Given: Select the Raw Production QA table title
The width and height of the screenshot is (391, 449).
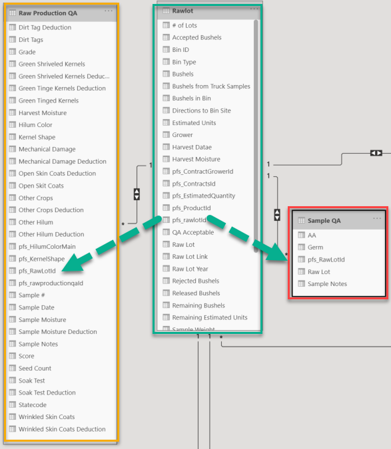Looking at the screenshot, I should coord(48,13).
